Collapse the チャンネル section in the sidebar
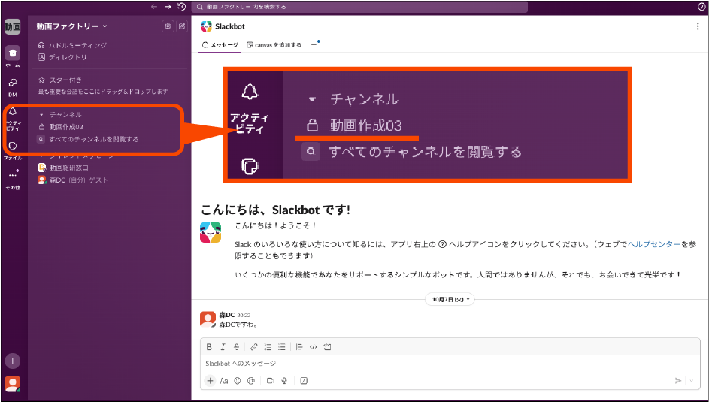The width and height of the screenshot is (709, 402). point(41,115)
